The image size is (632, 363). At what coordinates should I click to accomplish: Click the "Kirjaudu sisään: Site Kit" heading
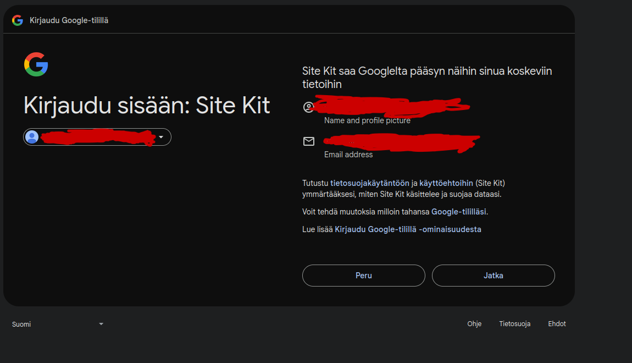pyautogui.click(x=147, y=106)
